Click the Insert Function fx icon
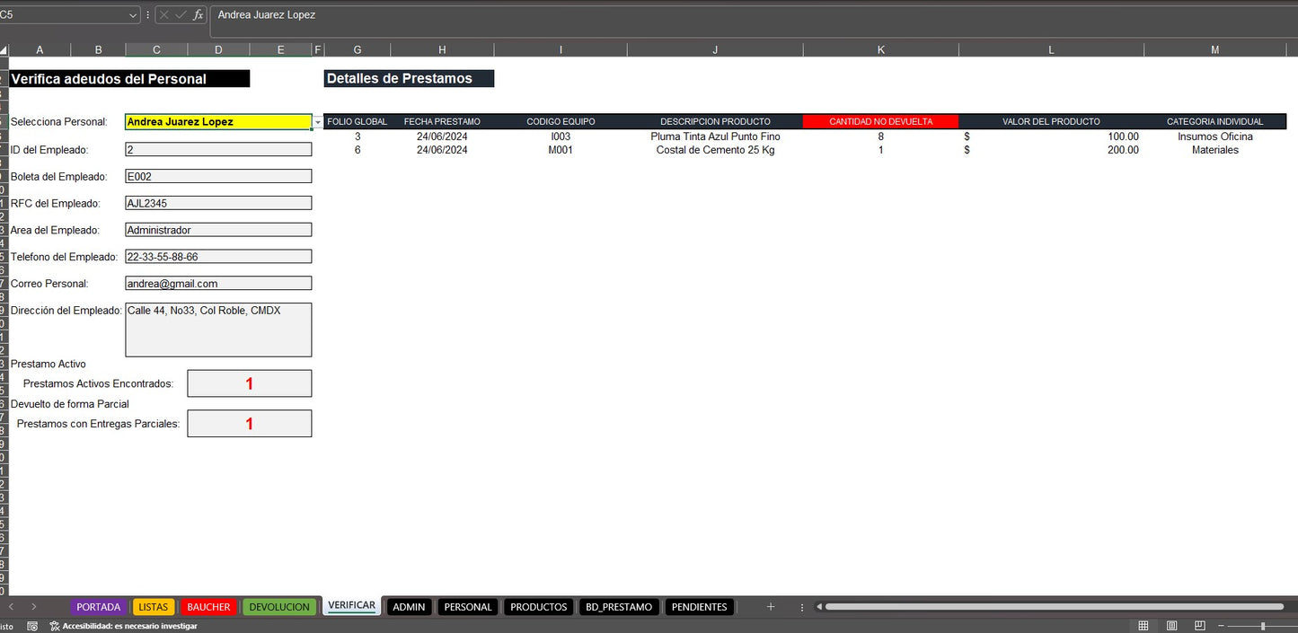Viewport: 1298px width, 633px height. pos(198,15)
